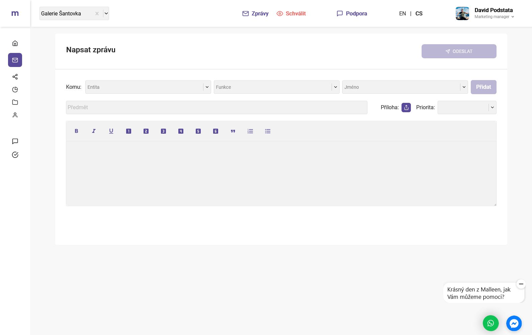
Task: Toggle italic text formatting
Action: click(x=94, y=131)
